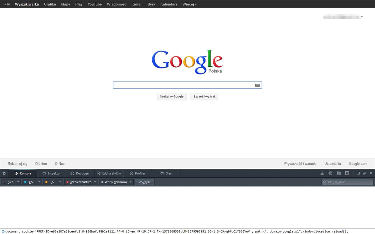375x234 pixels.
Task: Toggle the CSS console filter
Action: (x=29, y=182)
